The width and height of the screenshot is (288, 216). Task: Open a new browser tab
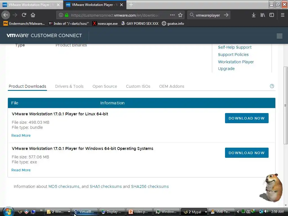click(x=131, y=4)
